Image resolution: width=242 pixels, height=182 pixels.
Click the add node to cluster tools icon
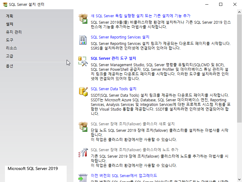tap(83, 153)
